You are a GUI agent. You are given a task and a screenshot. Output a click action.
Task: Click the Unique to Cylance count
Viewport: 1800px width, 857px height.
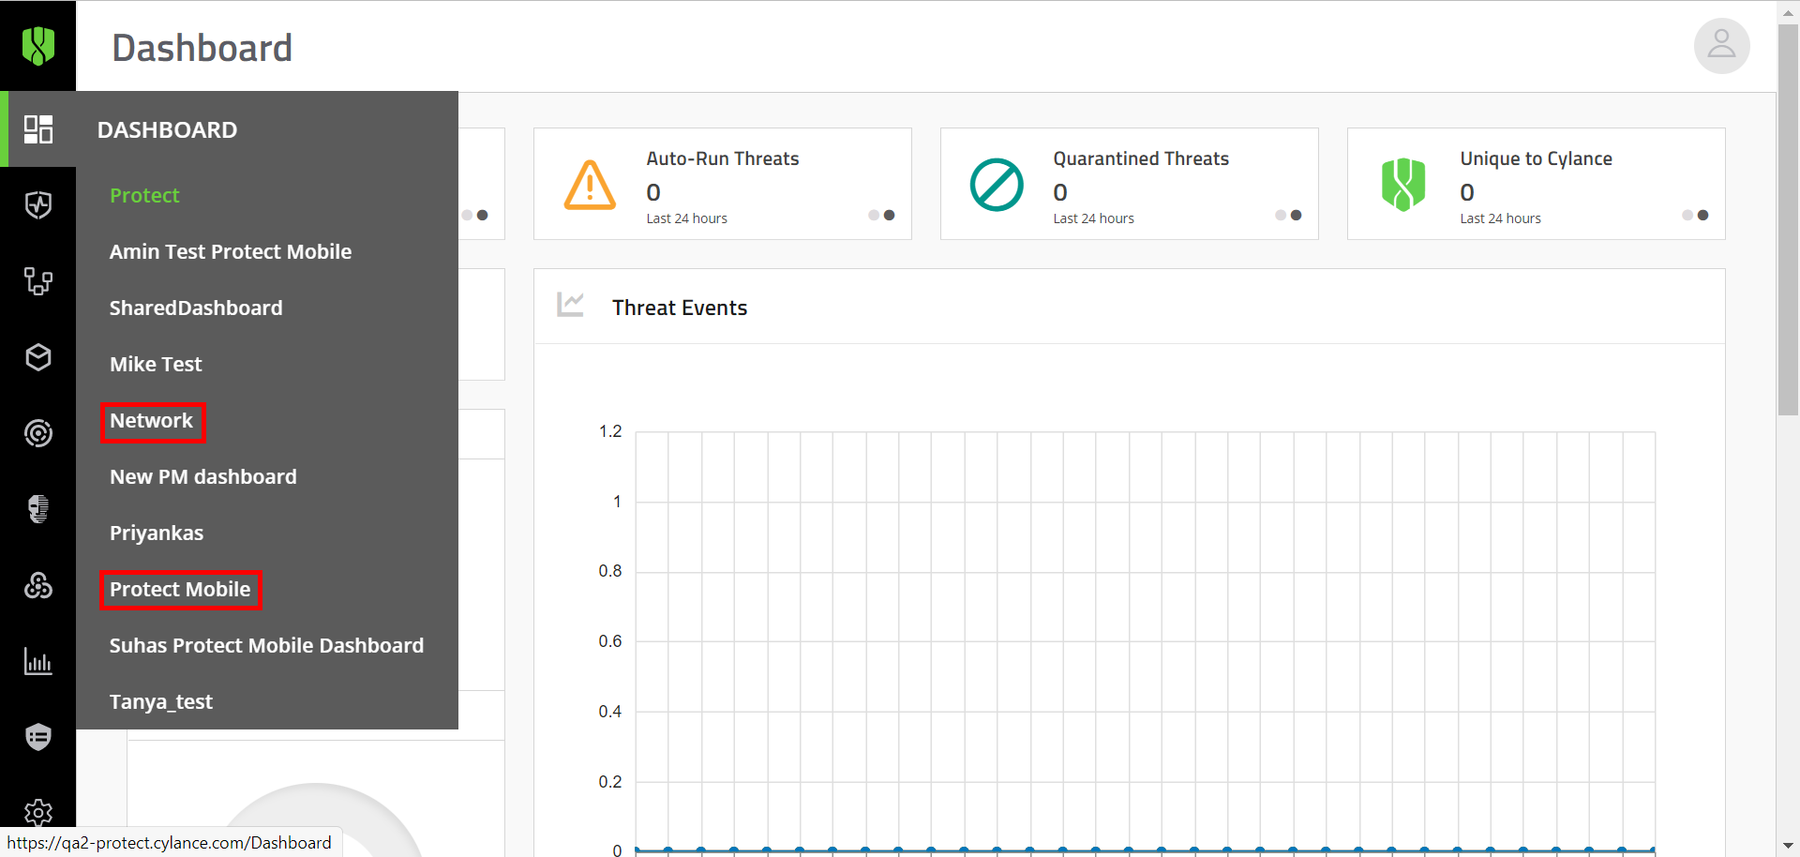pos(1467,192)
